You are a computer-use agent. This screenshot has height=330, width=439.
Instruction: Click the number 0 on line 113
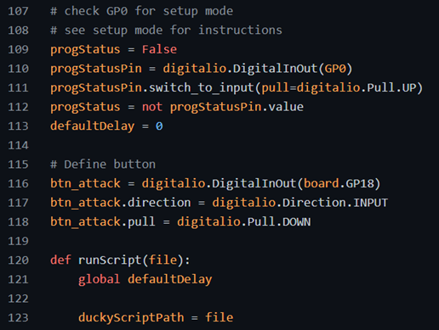[x=159, y=126]
